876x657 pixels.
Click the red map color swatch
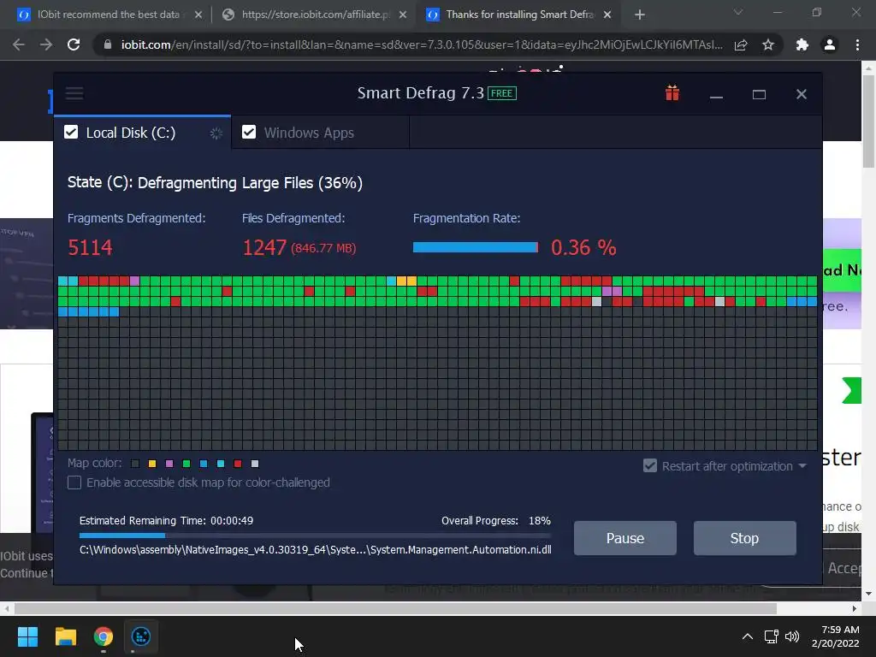tap(238, 464)
